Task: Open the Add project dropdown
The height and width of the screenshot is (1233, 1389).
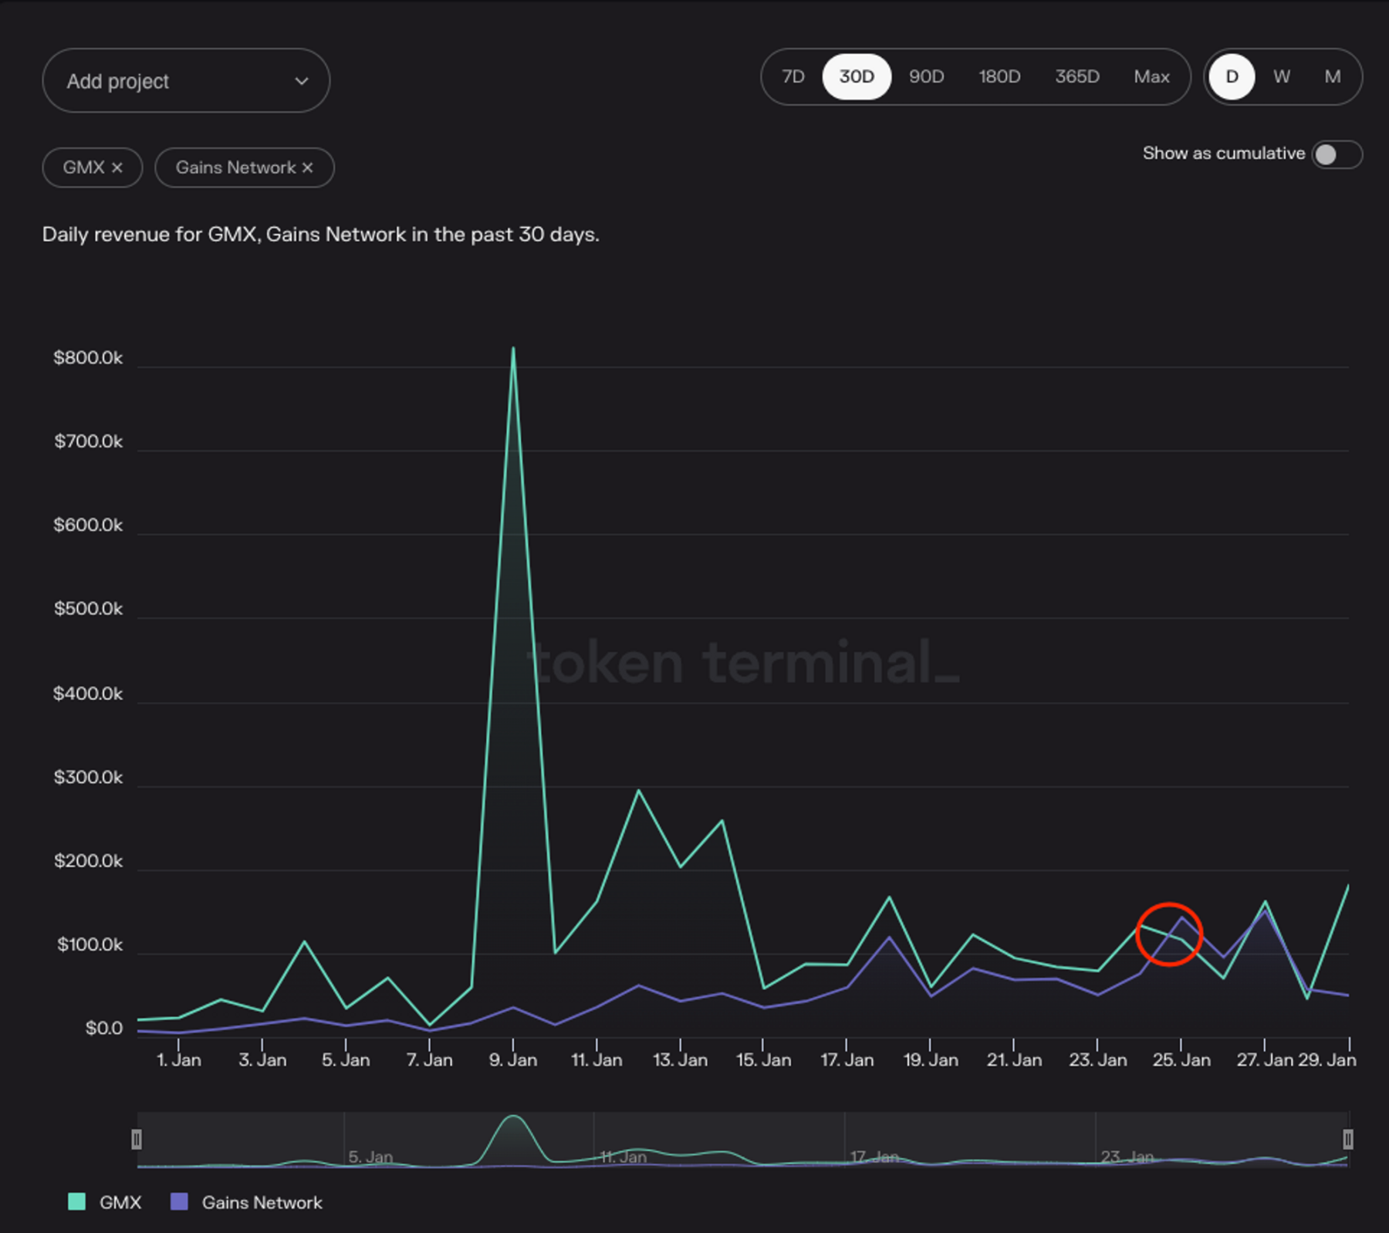Action: 186,81
